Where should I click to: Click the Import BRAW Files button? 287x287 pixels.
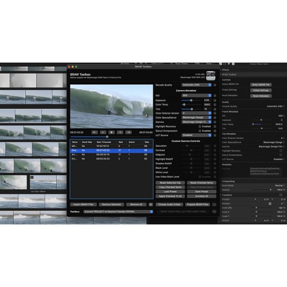point(83,204)
